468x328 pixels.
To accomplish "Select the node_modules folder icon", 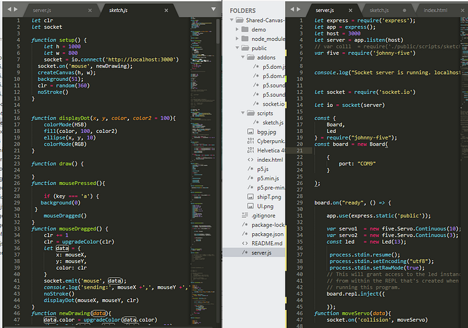I will tap(245, 39).
